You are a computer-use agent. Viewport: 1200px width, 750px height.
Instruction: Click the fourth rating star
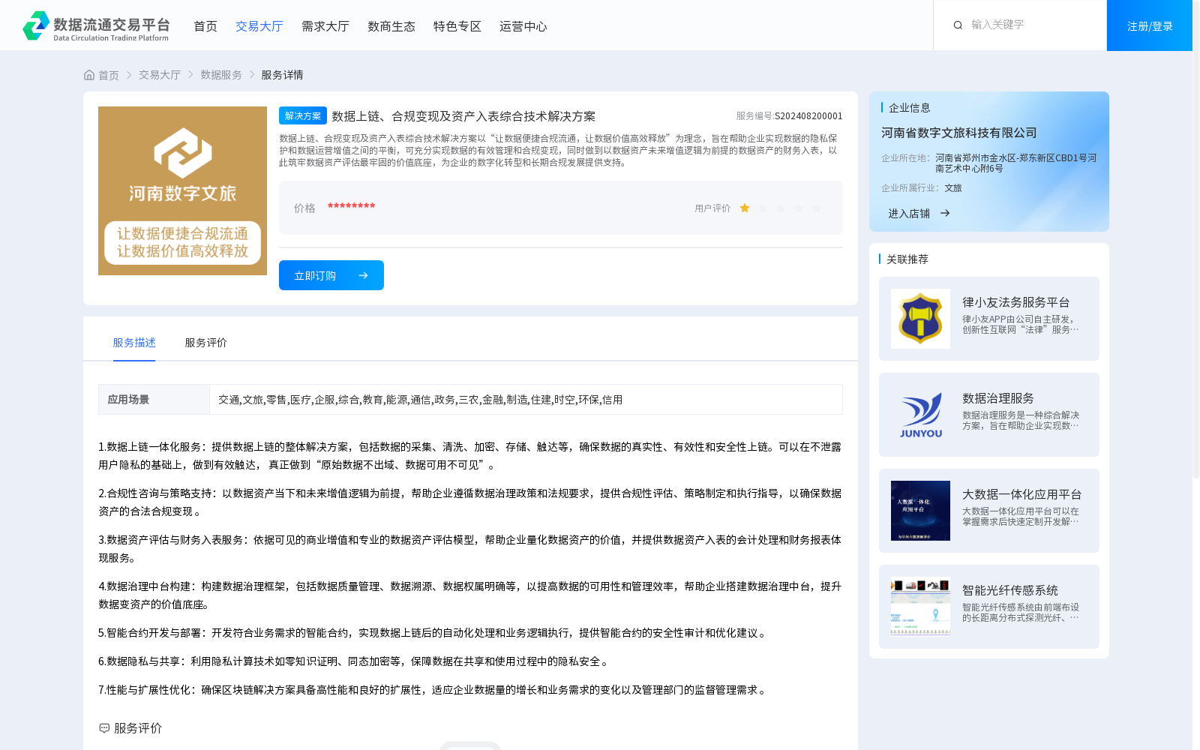pyautogui.click(x=799, y=208)
